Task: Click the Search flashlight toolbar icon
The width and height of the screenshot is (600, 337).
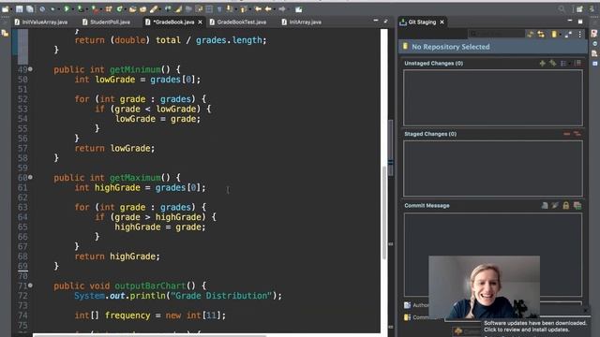Action: (x=154, y=9)
